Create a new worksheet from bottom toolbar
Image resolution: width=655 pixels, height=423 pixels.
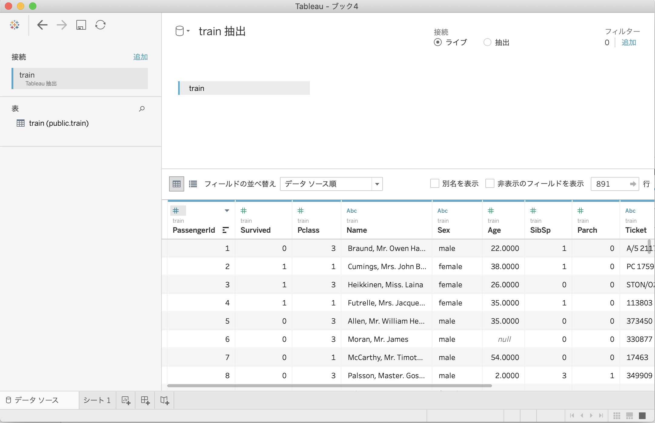(x=126, y=400)
